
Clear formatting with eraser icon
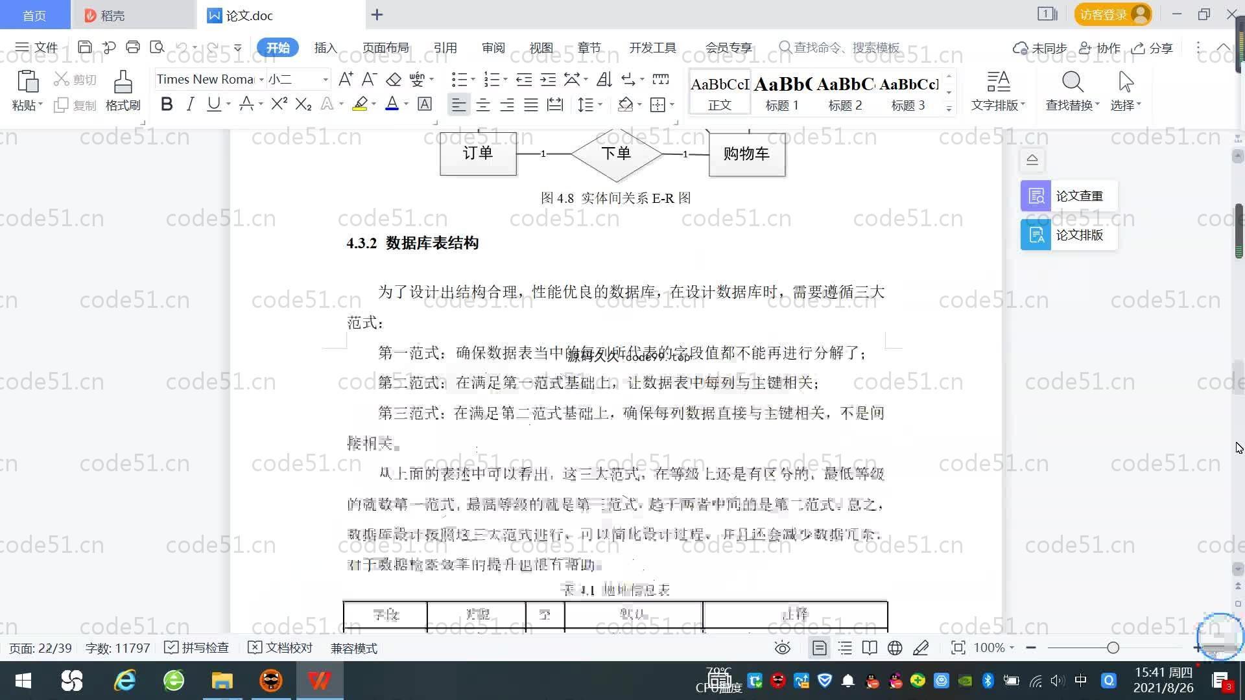coord(394,80)
